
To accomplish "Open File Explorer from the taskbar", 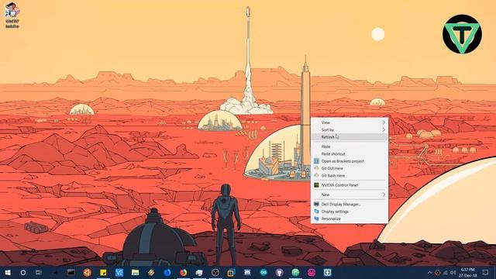I will [x=136, y=272].
